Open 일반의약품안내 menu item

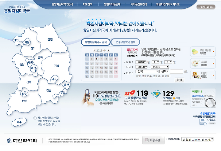click(x=112, y=4)
